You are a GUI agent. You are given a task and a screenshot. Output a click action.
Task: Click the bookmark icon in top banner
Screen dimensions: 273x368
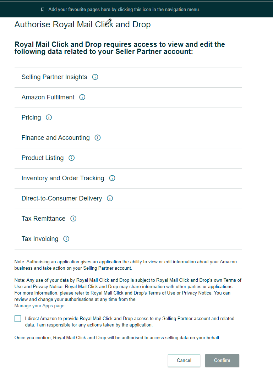[43, 10]
